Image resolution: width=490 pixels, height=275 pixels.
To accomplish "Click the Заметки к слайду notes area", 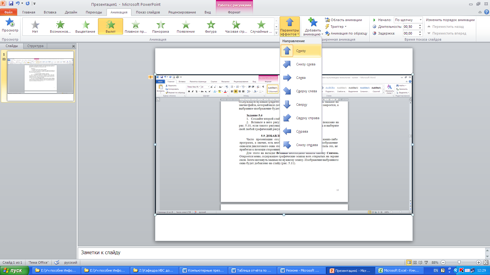I will pos(281,253).
